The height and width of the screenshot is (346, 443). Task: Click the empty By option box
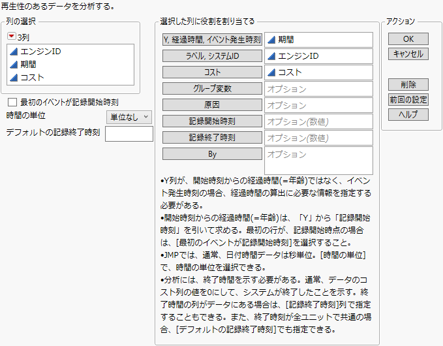pyautogui.click(x=318, y=161)
